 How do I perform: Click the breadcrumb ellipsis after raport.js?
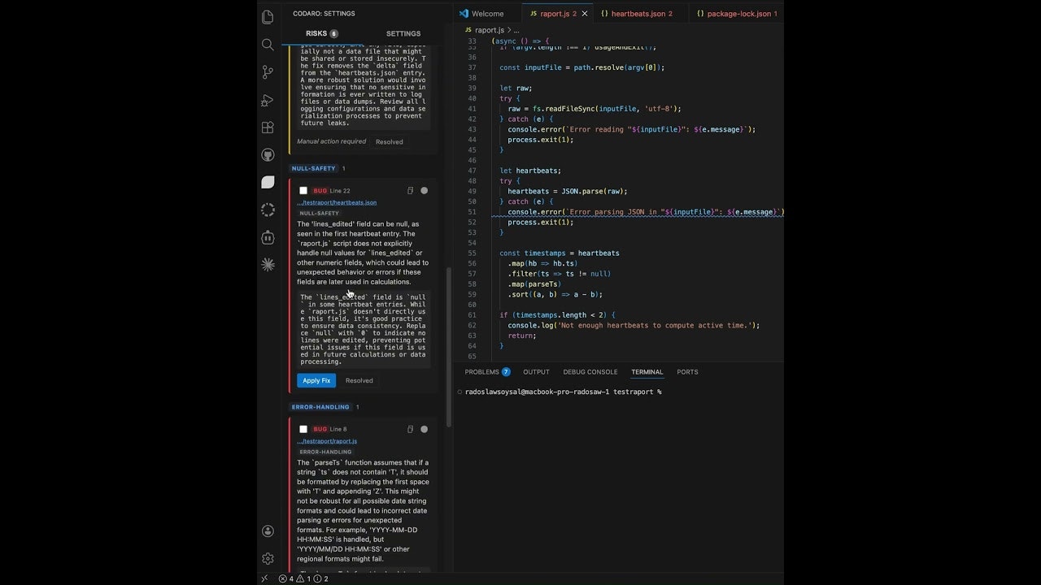(x=516, y=30)
